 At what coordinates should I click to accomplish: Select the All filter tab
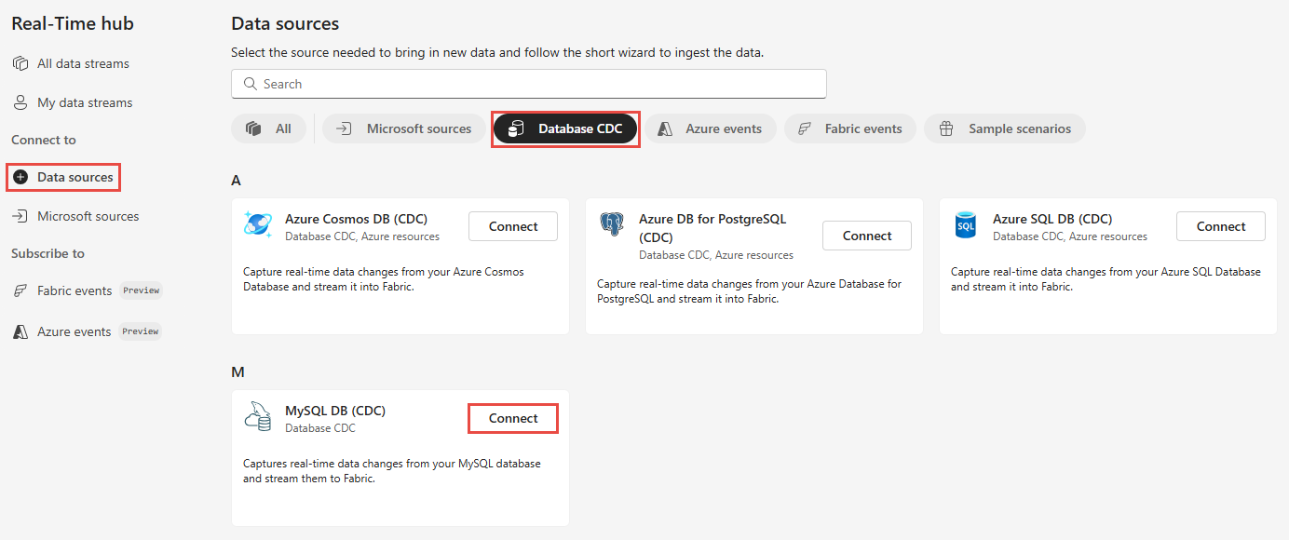(269, 128)
